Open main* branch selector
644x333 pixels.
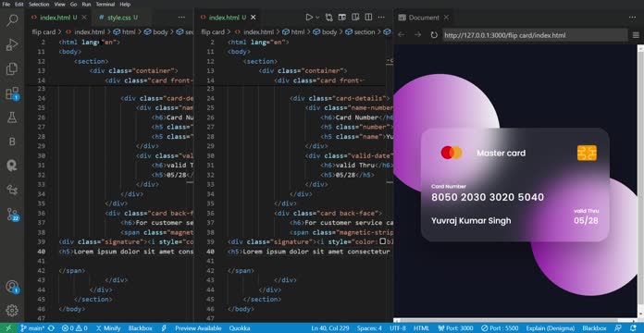pos(32,328)
